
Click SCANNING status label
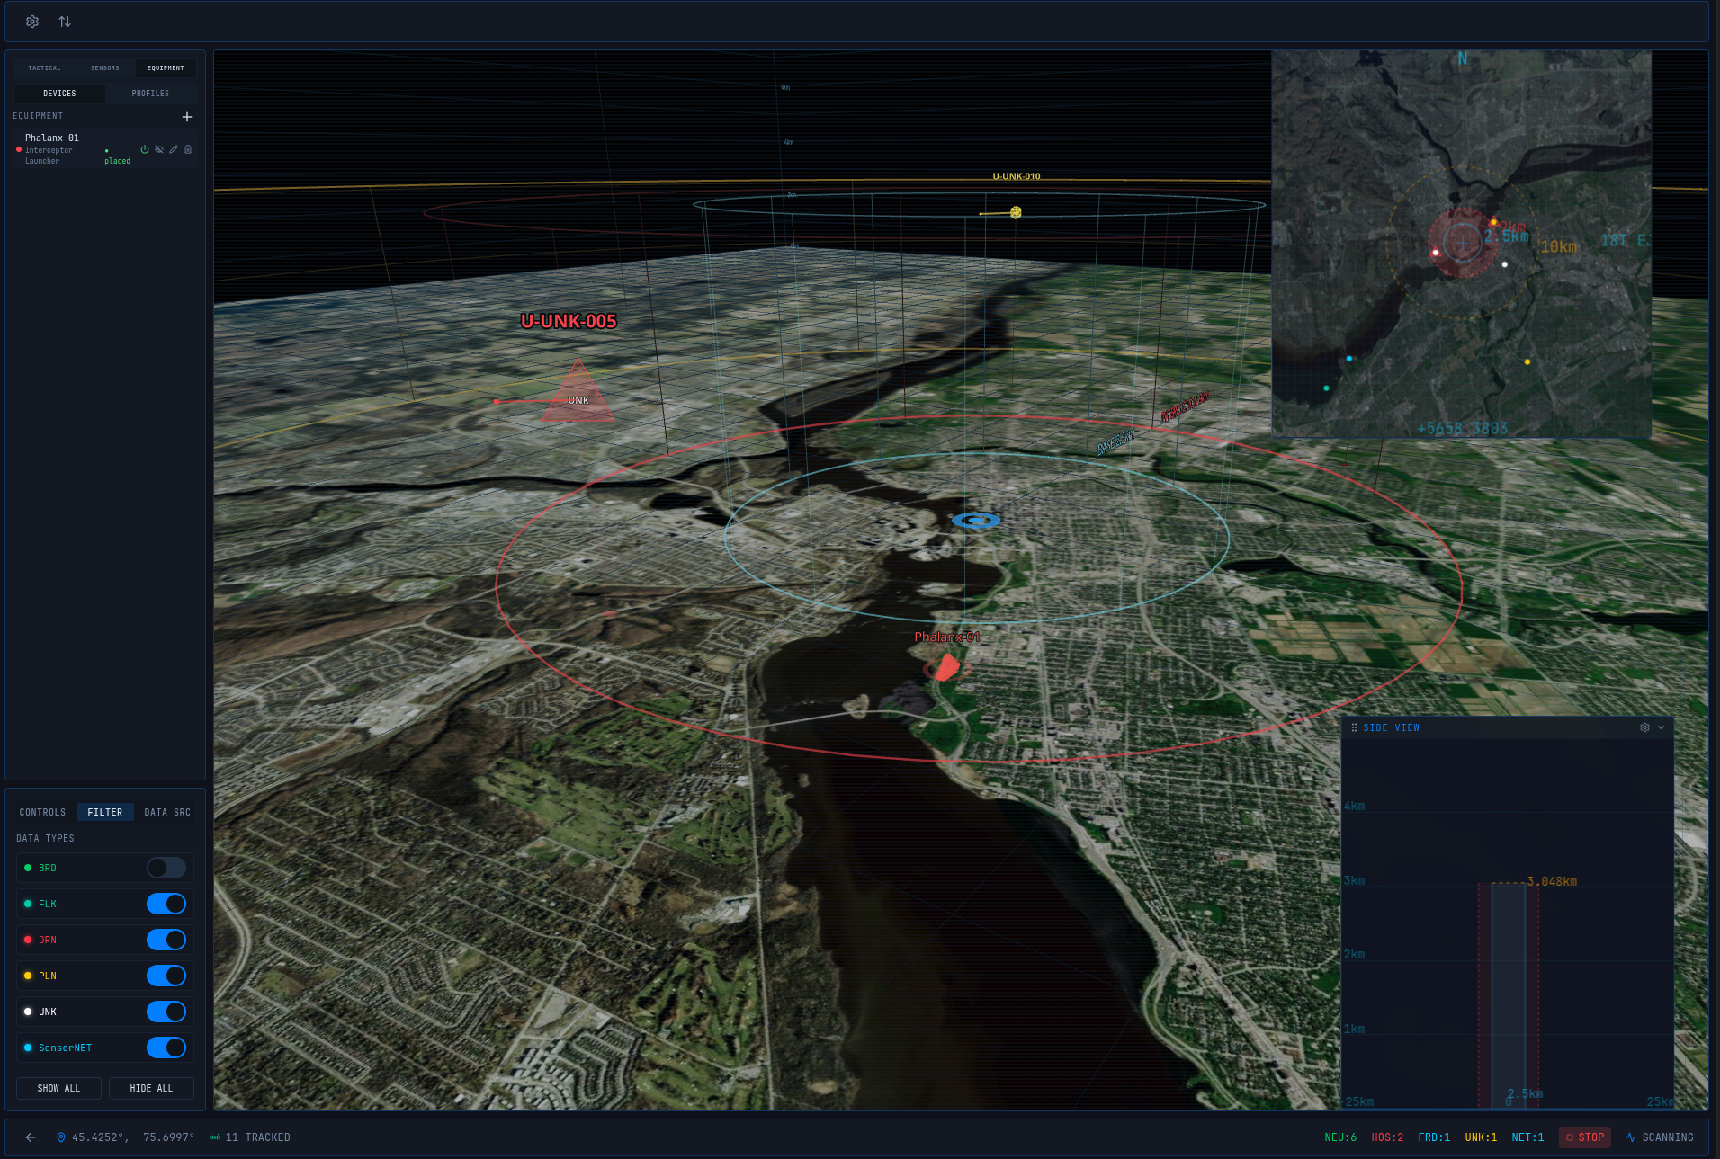(x=1668, y=1137)
